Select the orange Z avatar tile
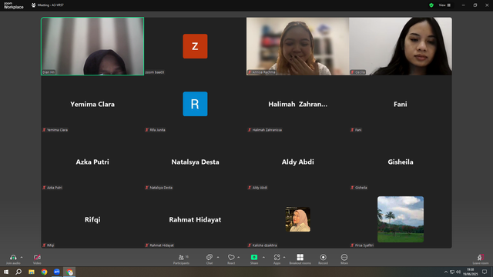The height and width of the screenshot is (277, 493). pos(195,46)
